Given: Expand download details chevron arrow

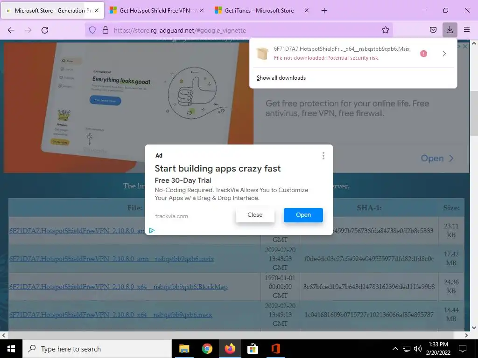Looking at the screenshot, I should (x=444, y=54).
